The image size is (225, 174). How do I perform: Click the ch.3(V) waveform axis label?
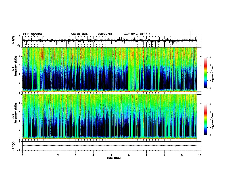click(14, 146)
